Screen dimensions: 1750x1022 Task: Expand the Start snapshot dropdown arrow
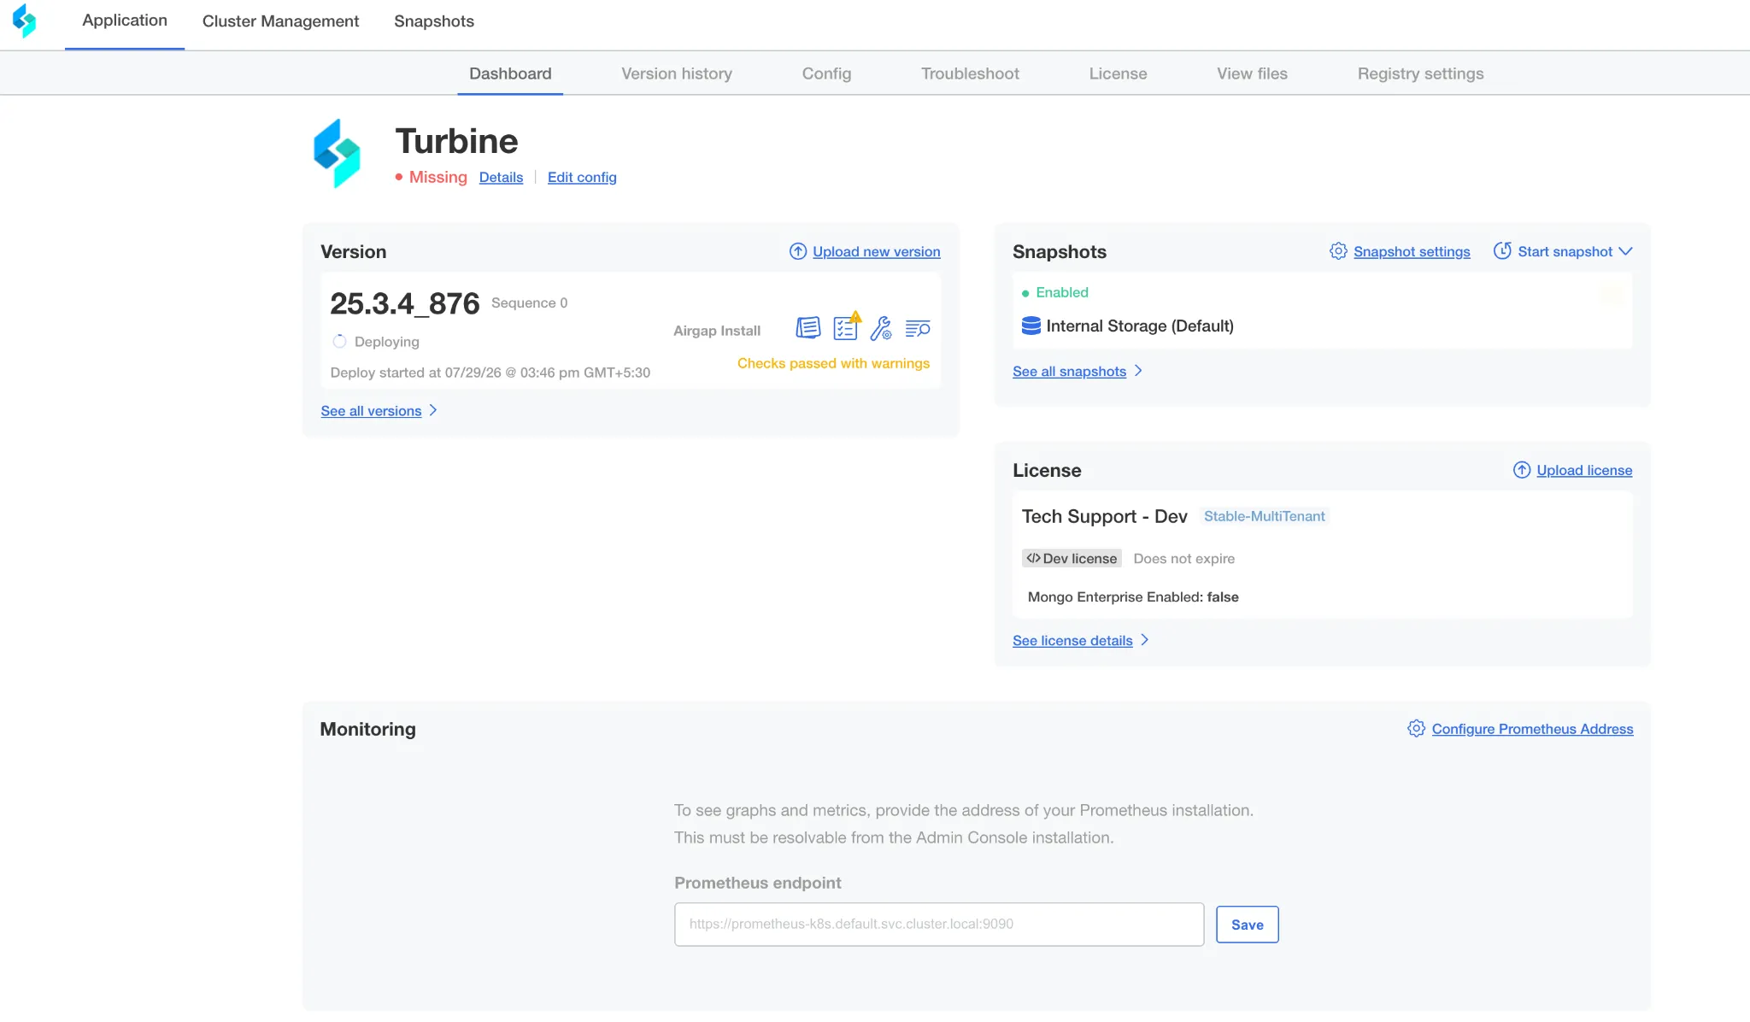pyautogui.click(x=1626, y=251)
